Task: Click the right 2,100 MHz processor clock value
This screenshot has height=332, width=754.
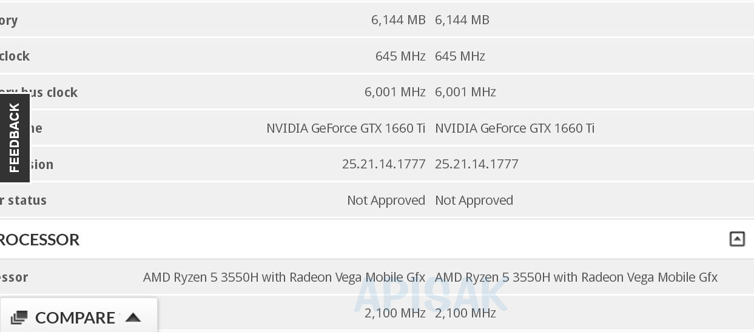Action: point(465,313)
